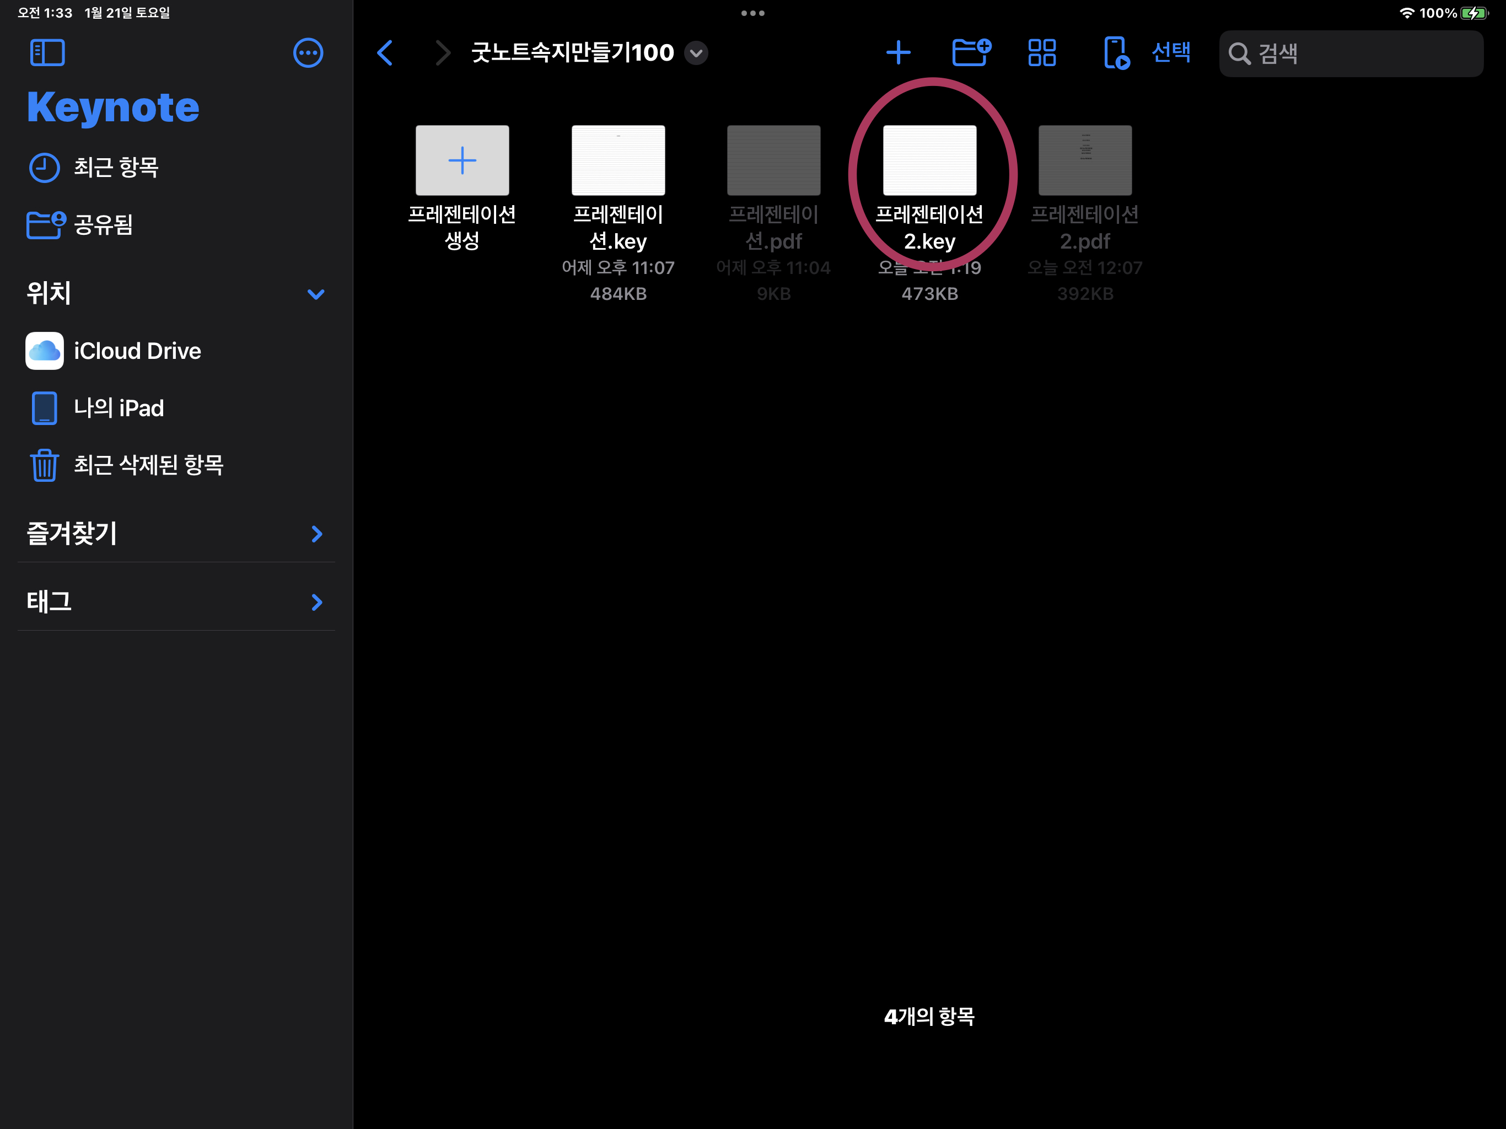
Task: Open the 프레젠테이션.key thumbnail
Action: (x=618, y=160)
